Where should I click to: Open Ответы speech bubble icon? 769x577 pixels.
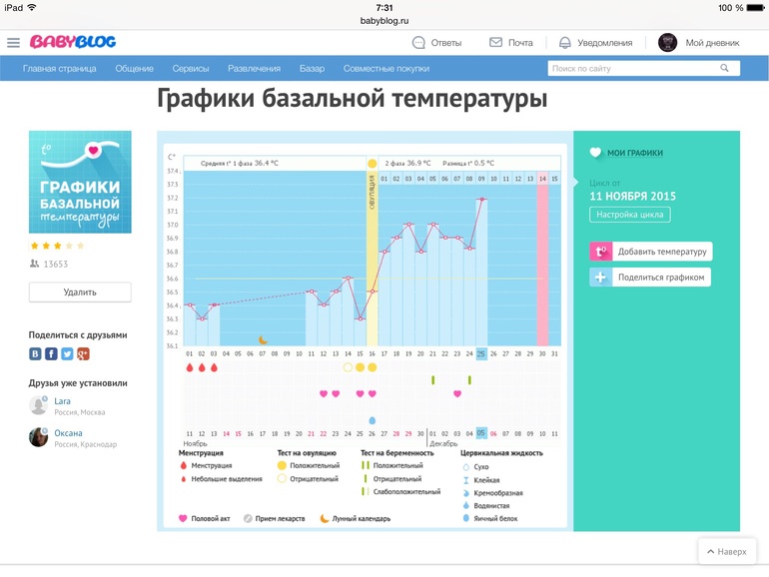tap(418, 43)
